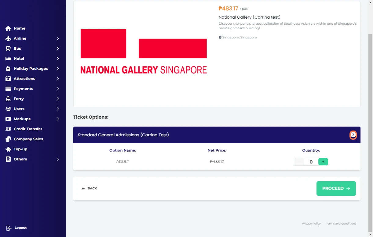373x237 pixels.
Task: Expand the Payments submenu arrow
Action: click(57, 89)
